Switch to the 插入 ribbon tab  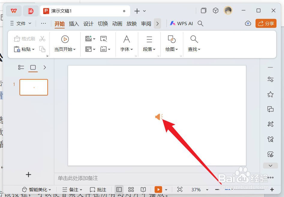pos(74,24)
